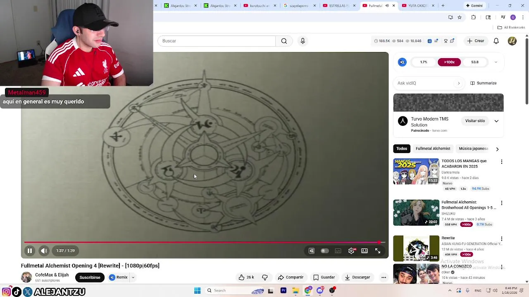529x297 pixels.
Task: Open the video settings gear
Action: pyautogui.click(x=351, y=251)
